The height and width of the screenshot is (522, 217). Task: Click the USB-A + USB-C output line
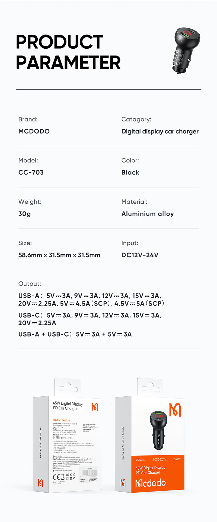point(75,334)
